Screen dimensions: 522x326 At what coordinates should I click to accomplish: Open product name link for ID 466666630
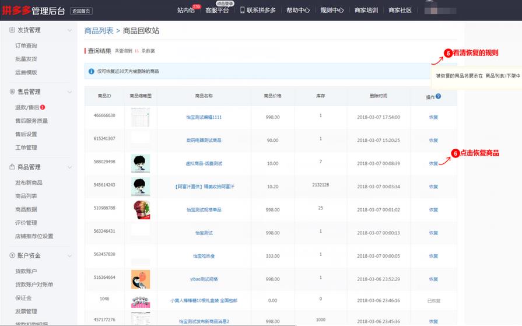click(x=204, y=117)
